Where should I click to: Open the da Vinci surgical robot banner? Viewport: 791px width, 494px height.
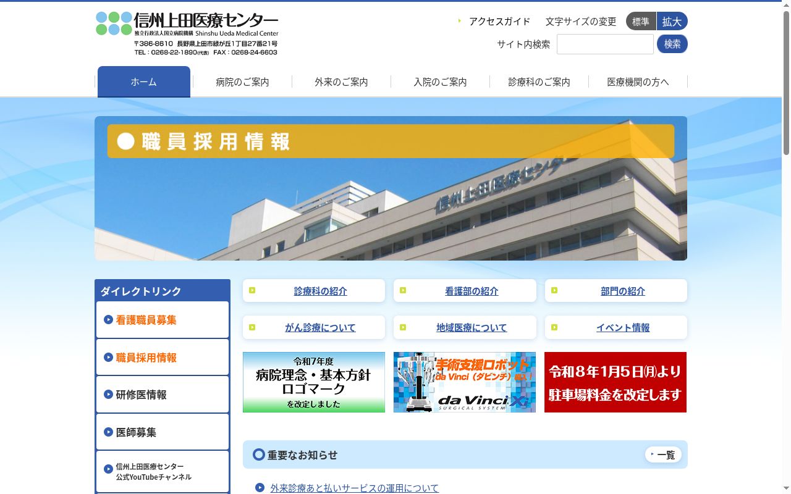pyautogui.click(x=465, y=382)
